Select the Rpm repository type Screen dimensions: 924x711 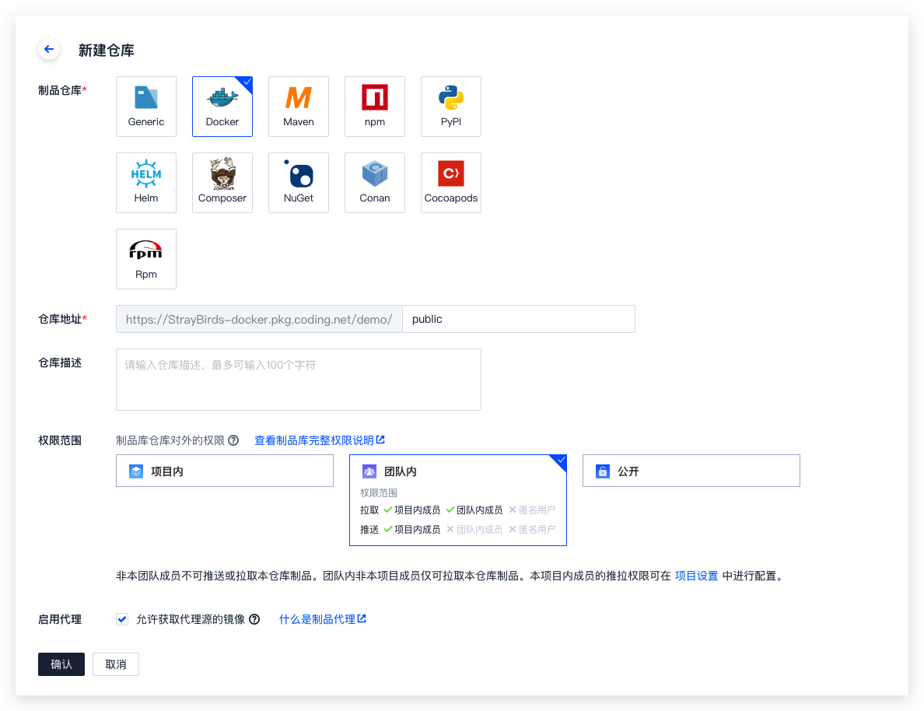pyautogui.click(x=146, y=259)
